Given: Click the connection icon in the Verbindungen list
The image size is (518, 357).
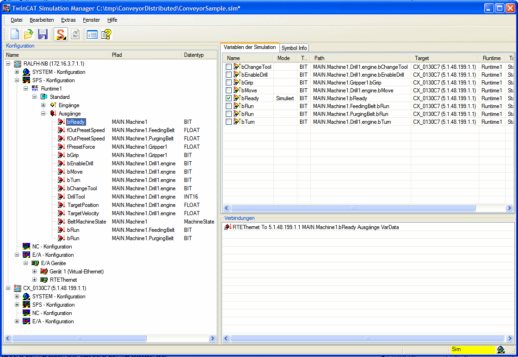Looking at the screenshot, I should (228, 227).
